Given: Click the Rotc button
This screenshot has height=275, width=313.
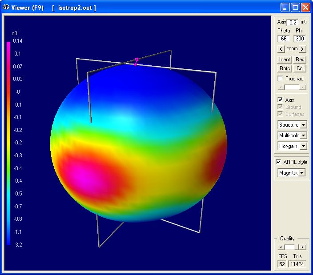Looking at the screenshot, I should [x=285, y=68].
